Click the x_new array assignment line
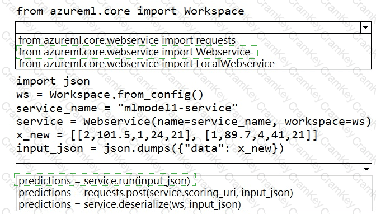Viewport: 376px width, 214px height. [167, 135]
